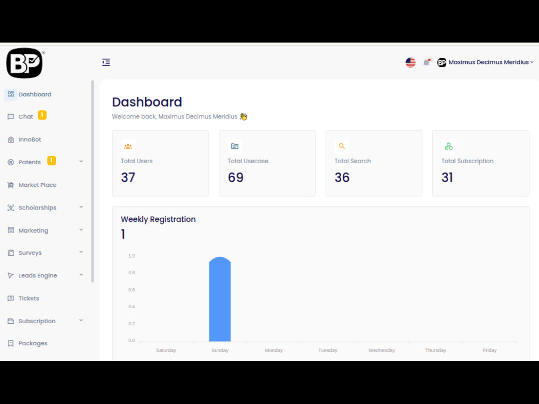
Task: Click the Friday axis label
Action: (489, 351)
